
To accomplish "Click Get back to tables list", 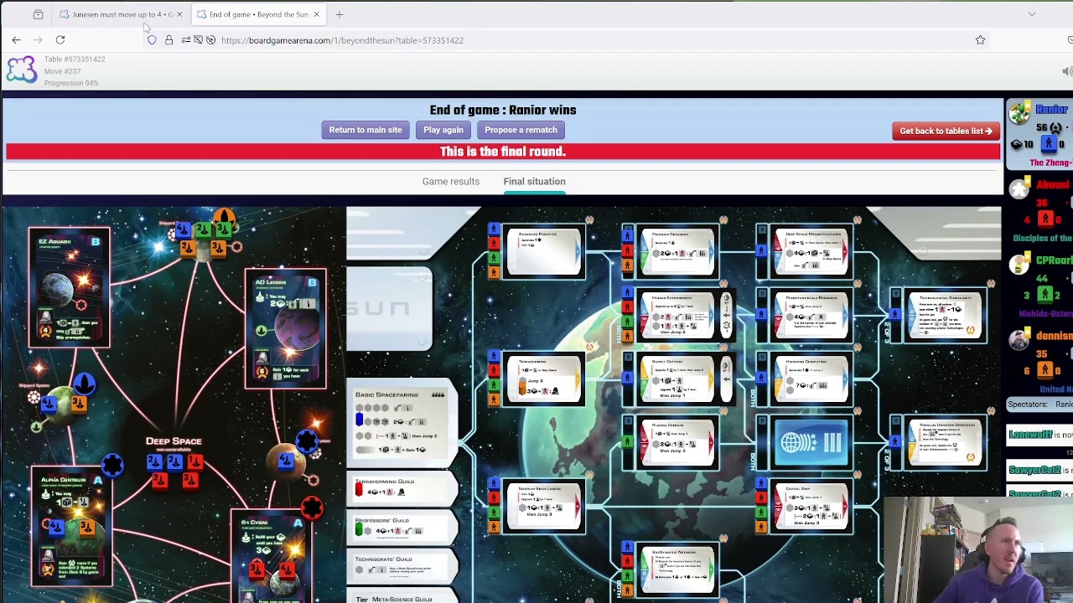I will pyautogui.click(x=946, y=131).
